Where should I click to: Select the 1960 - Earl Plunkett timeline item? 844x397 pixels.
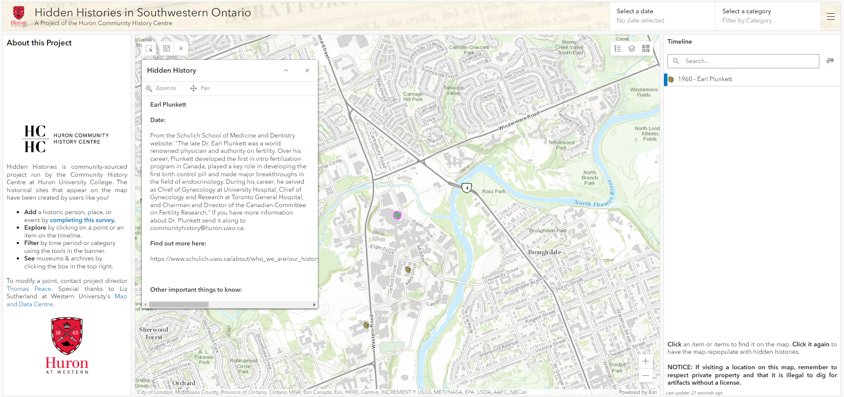tap(705, 79)
